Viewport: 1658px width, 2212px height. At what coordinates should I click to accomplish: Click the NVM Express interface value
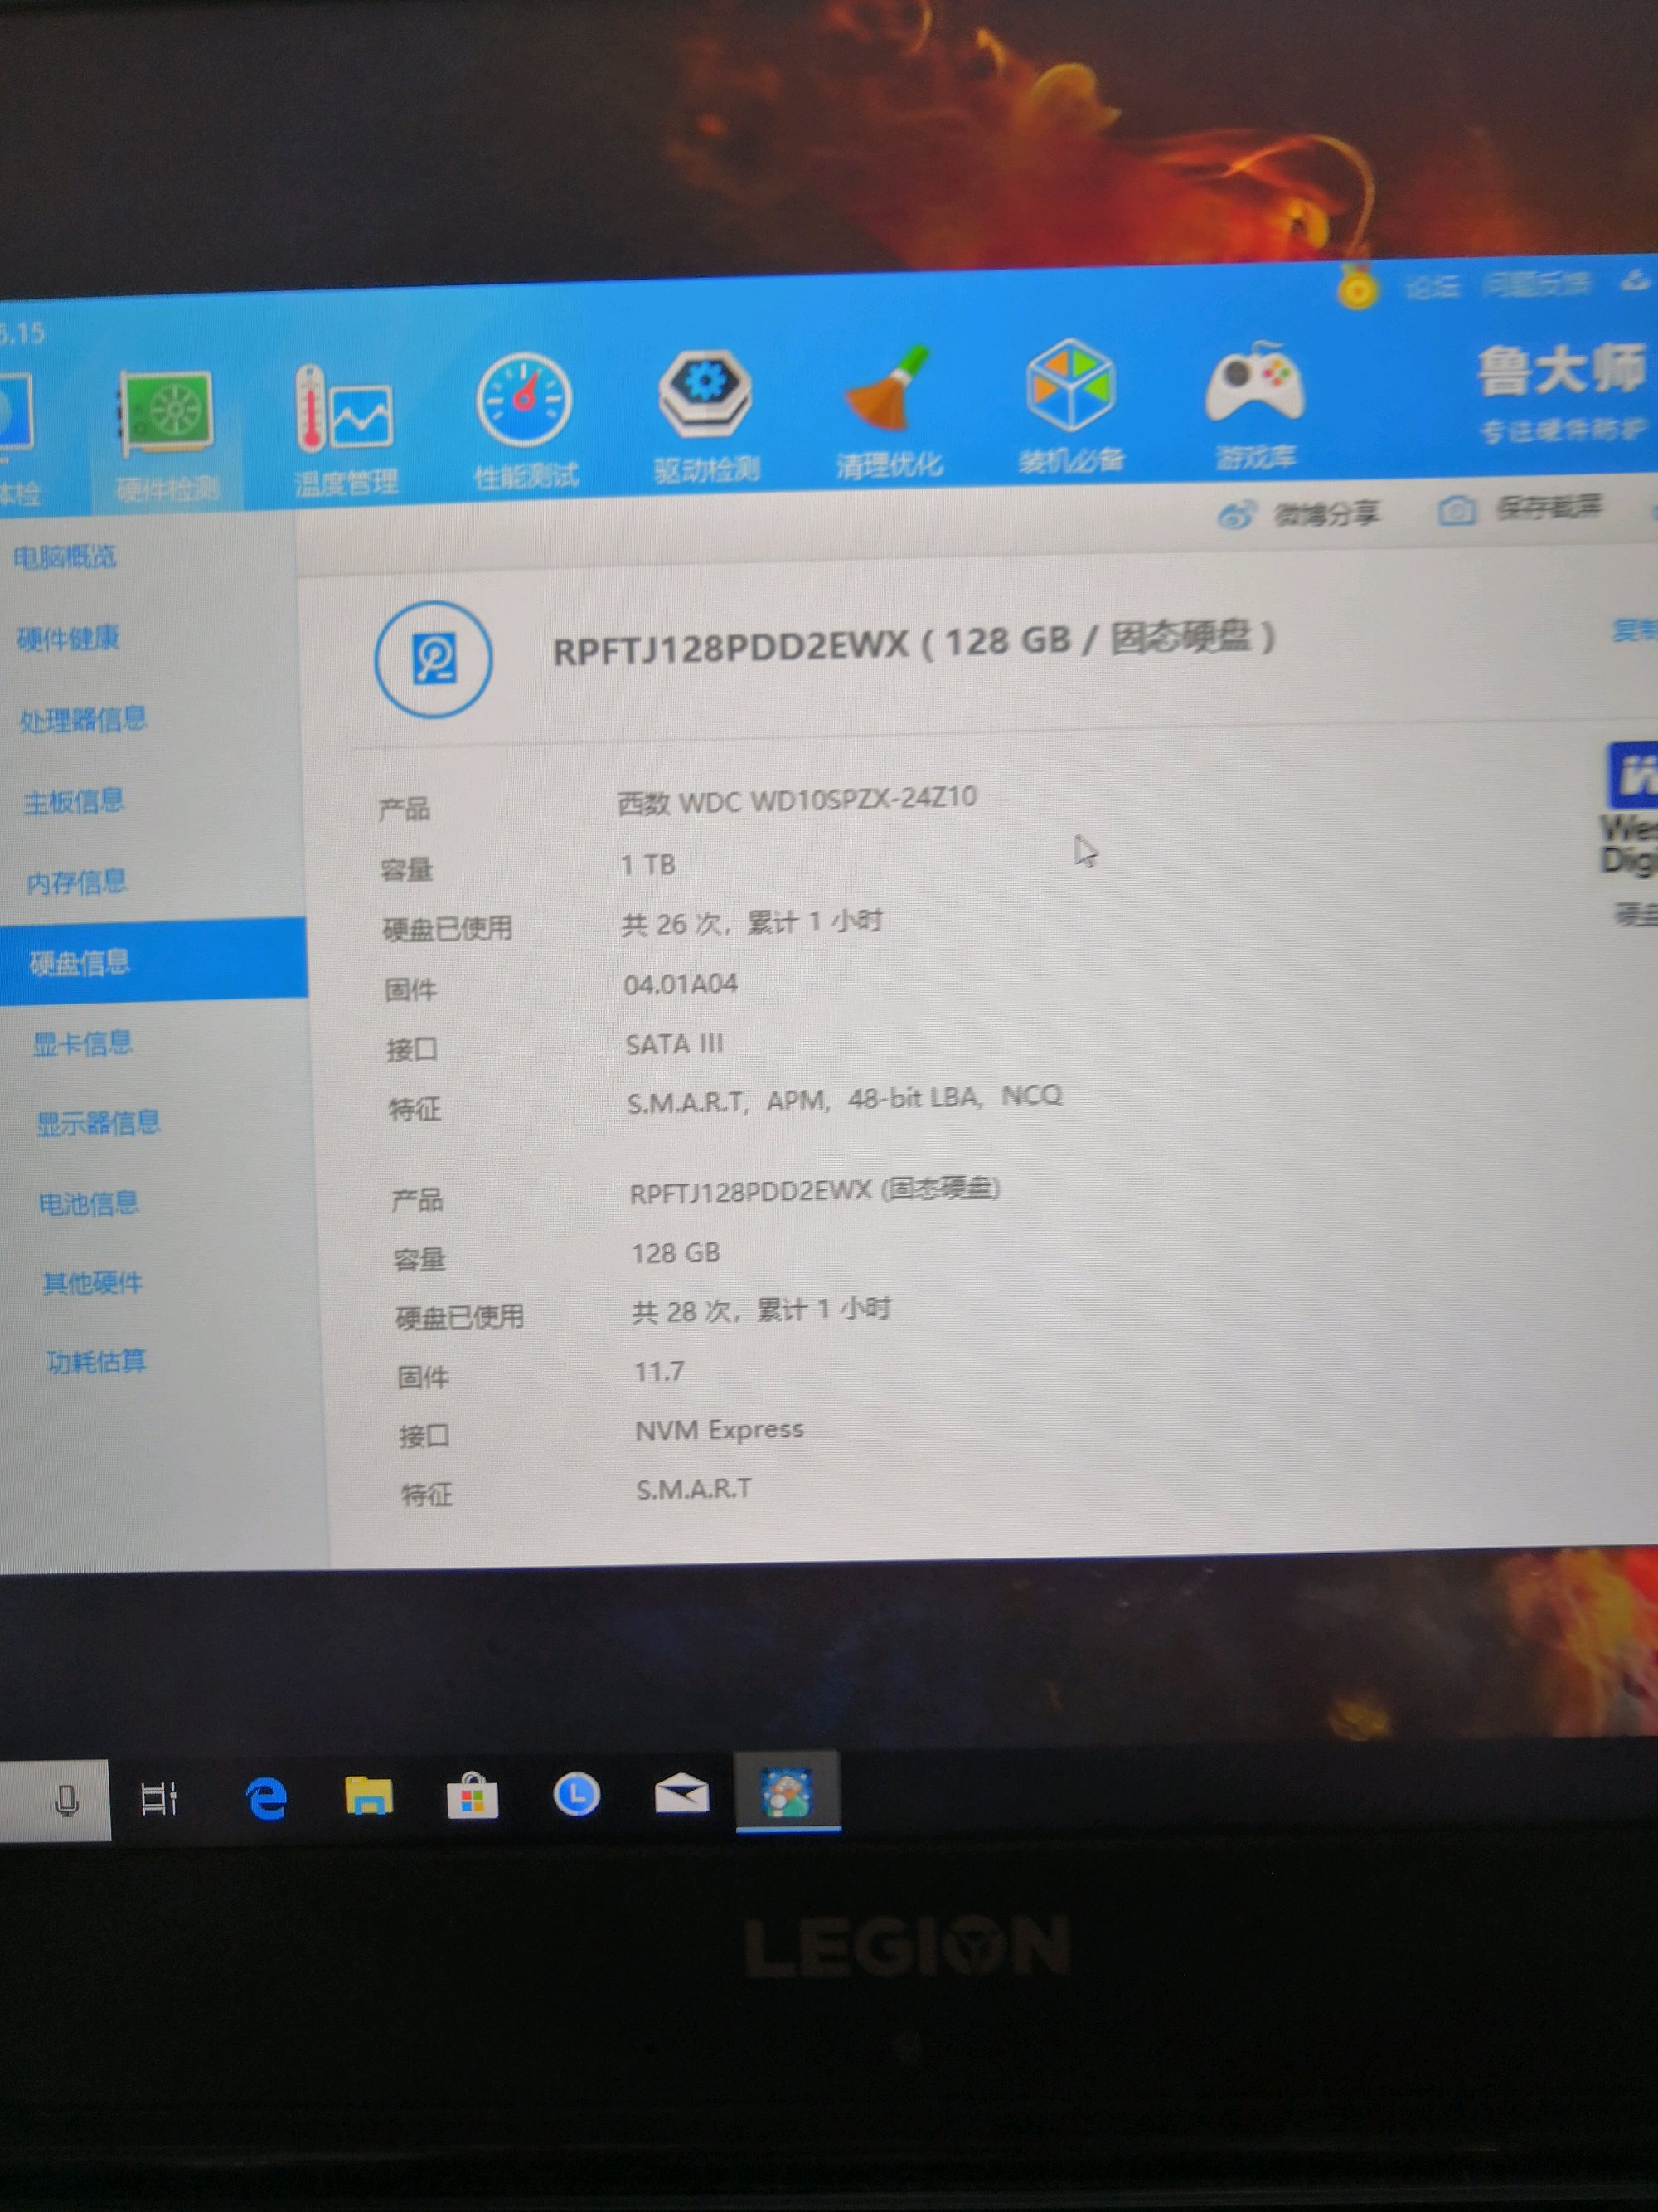tap(720, 1430)
